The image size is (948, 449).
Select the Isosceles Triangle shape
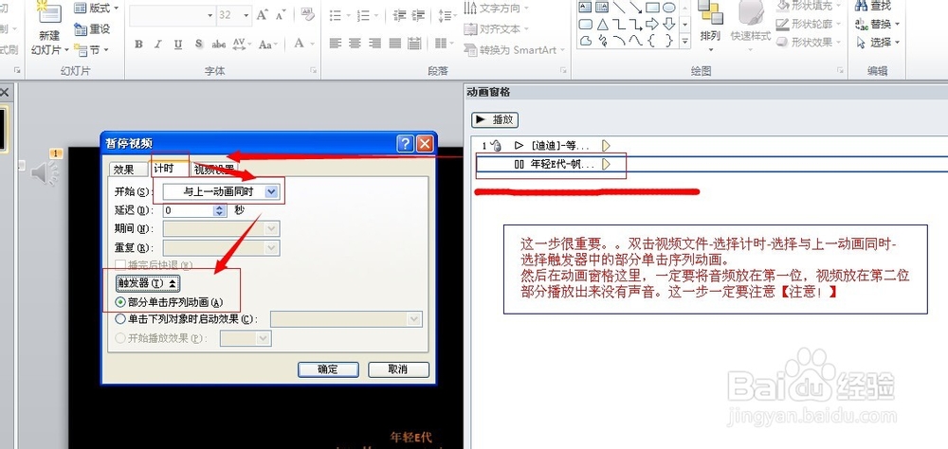[x=602, y=25]
